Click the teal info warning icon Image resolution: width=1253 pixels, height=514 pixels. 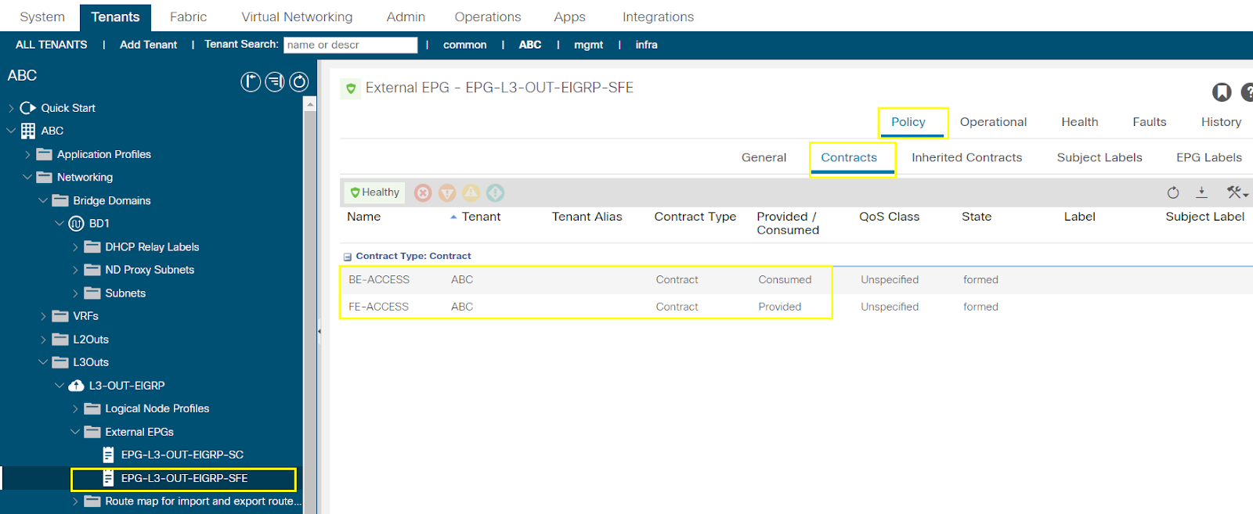[x=495, y=192]
